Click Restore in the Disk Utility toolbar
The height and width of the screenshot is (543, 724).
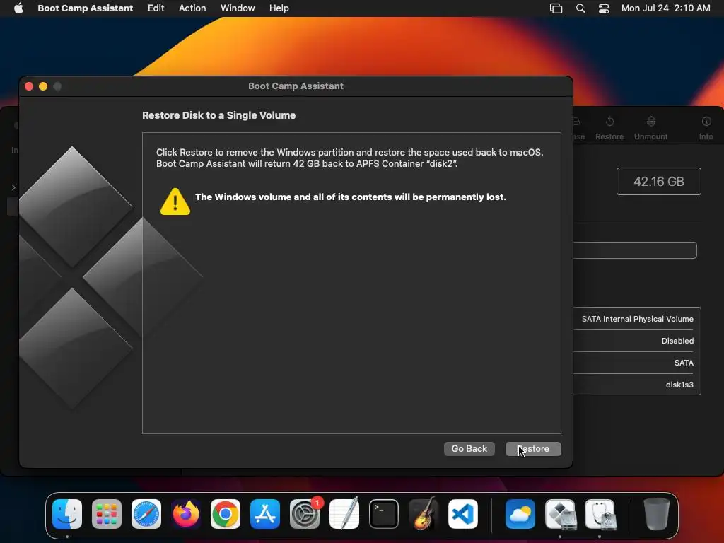609,128
